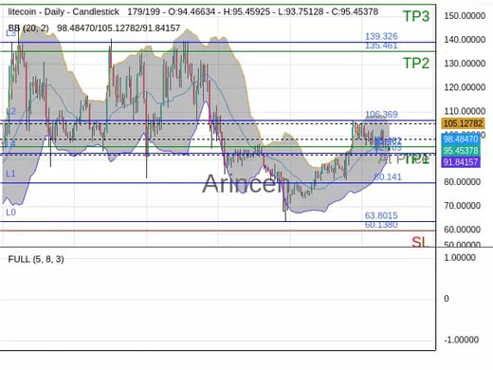
Task: Click the 130.00000 axis value
Action: coord(465,64)
